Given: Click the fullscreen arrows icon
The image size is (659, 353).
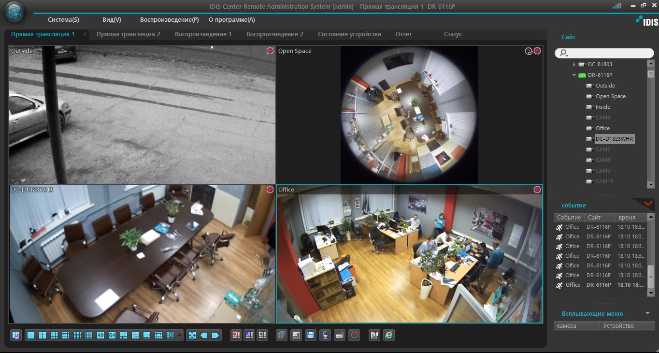Looking at the screenshot, I should 192,335.
